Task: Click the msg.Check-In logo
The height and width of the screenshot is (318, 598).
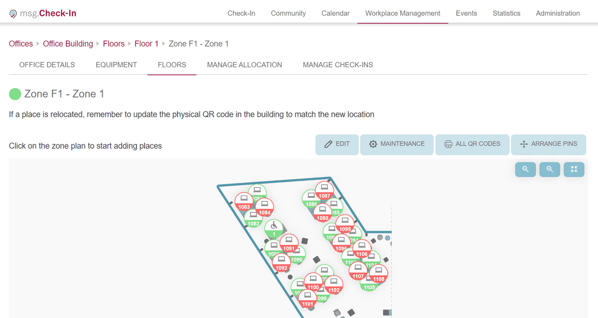Action: [43, 13]
